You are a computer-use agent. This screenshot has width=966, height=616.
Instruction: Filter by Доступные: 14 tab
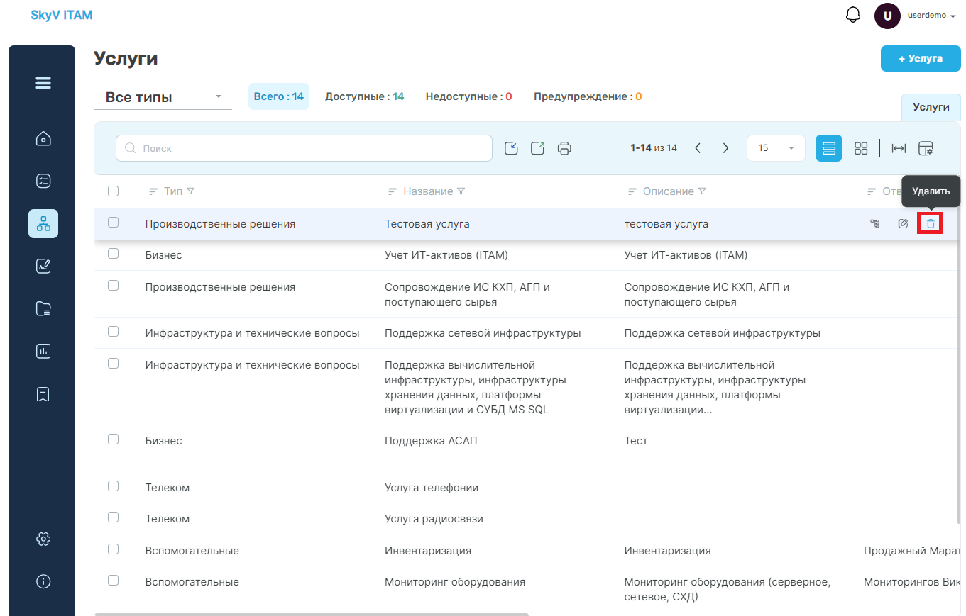point(365,96)
